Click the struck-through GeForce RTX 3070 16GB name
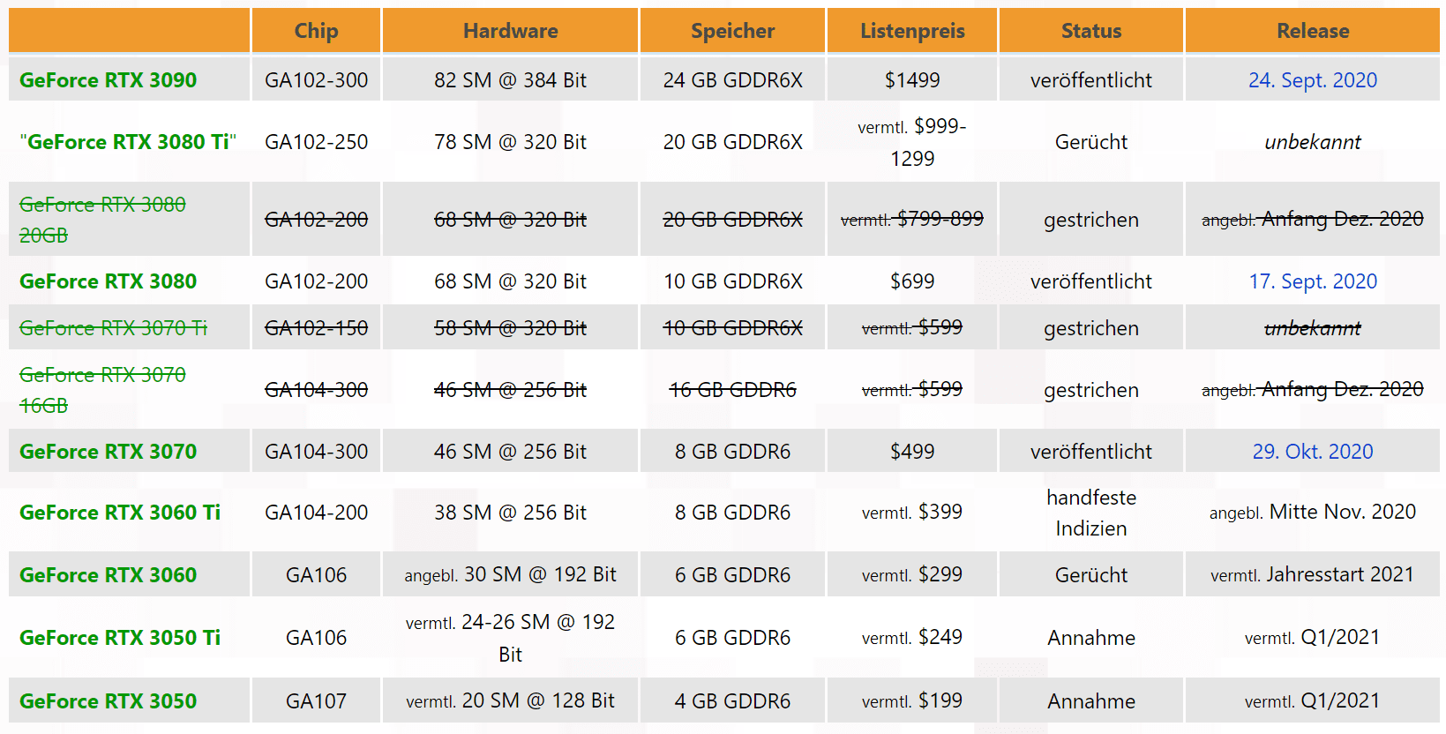 pos(102,375)
